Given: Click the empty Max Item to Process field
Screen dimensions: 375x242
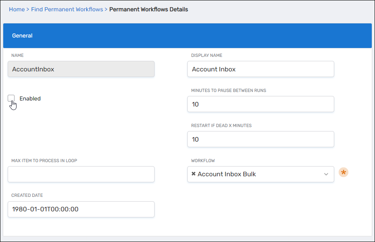Looking at the screenshot, I should 81,174.
